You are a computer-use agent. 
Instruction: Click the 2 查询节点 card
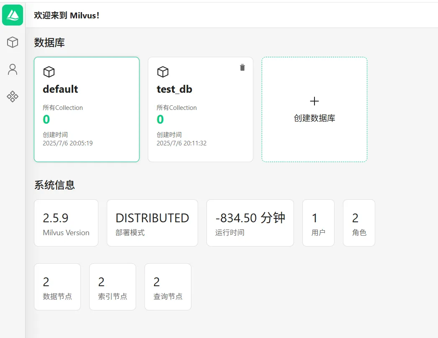pyautogui.click(x=168, y=287)
